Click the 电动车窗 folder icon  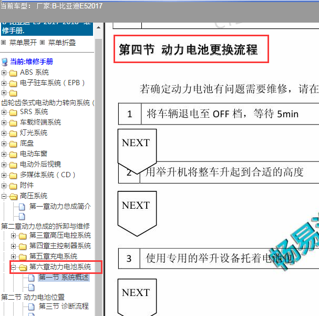click(x=13, y=155)
